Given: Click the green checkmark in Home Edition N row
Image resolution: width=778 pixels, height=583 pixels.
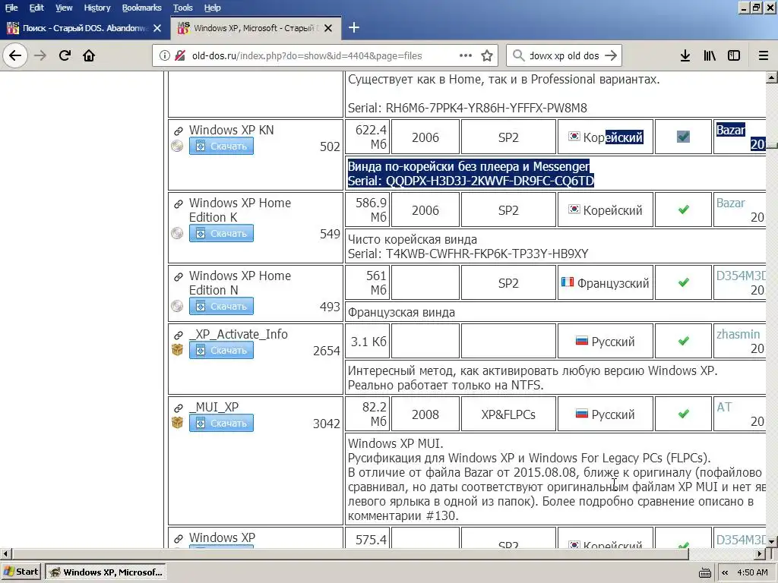Looking at the screenshot, I should pyautogui.click(x=683, y=282).
